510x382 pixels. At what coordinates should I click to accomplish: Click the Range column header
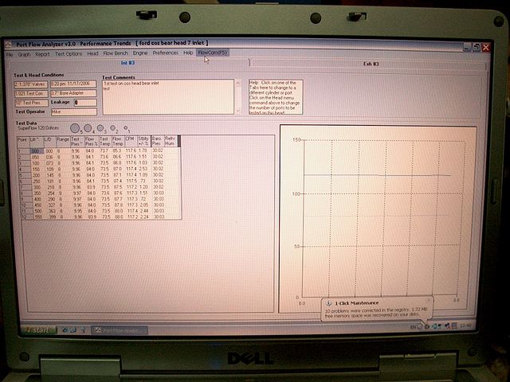63,142
